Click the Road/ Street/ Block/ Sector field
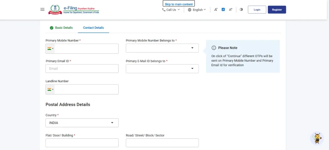Image resolution: width=329 pixels, height=150 pixels. [162, 143]
